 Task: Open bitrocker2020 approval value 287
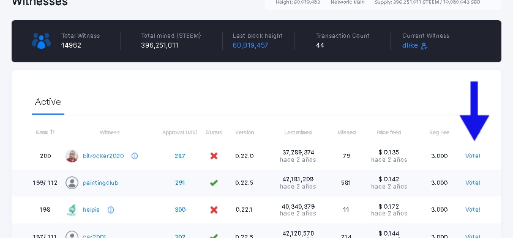179,156
